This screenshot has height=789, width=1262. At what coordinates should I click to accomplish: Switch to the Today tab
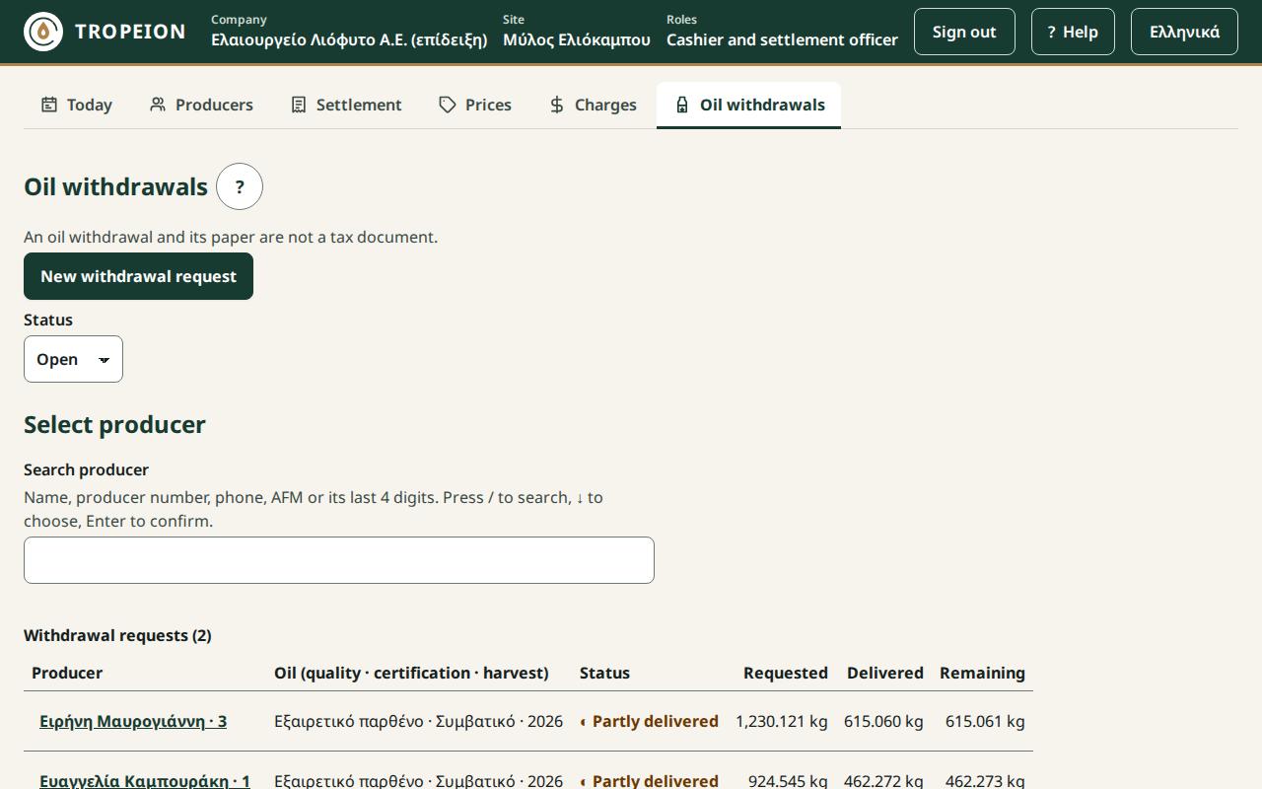pyautogui.click(x=77, y=105)
